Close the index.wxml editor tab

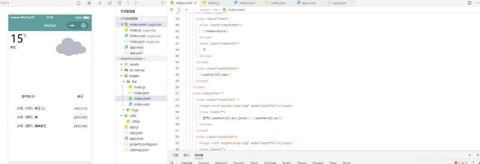(195, 3)
